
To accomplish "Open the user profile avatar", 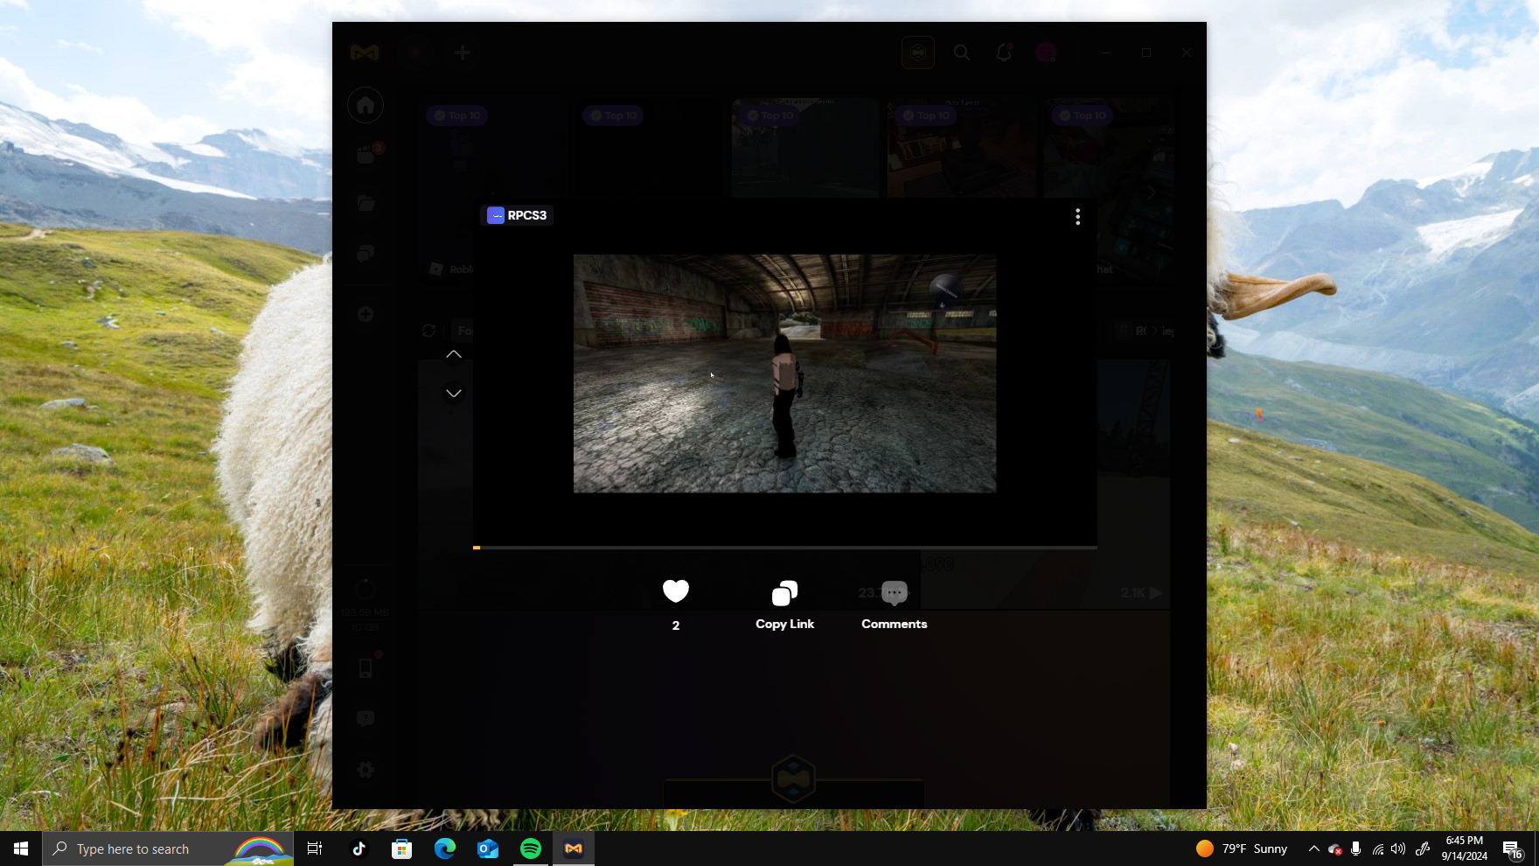I will tap(1046, 52).
